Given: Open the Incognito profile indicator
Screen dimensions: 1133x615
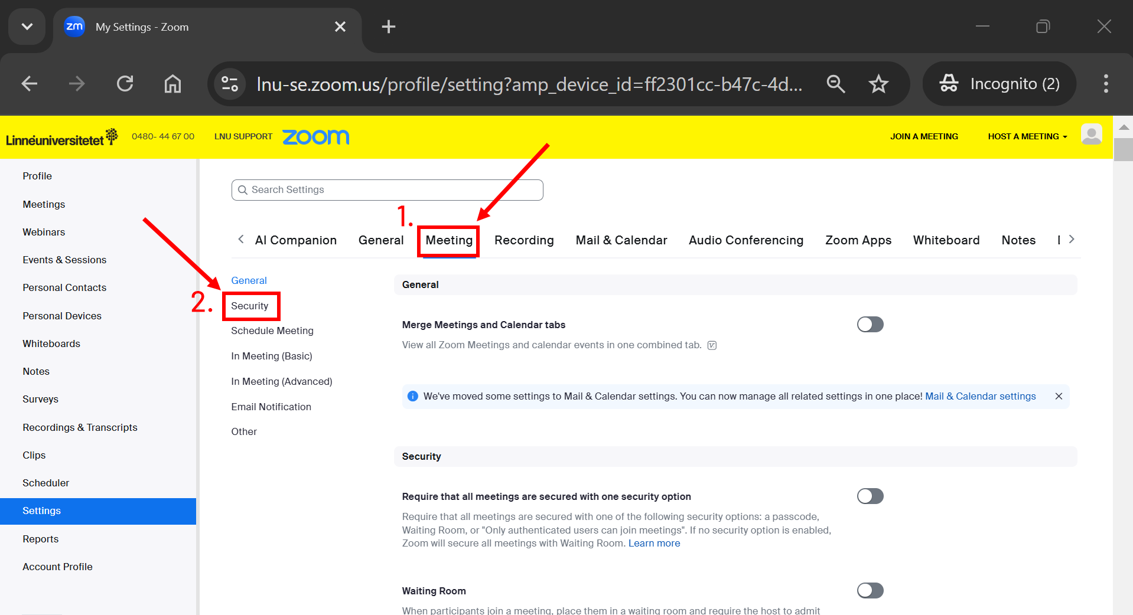Looking at the screenshot, I should [999, 84].
